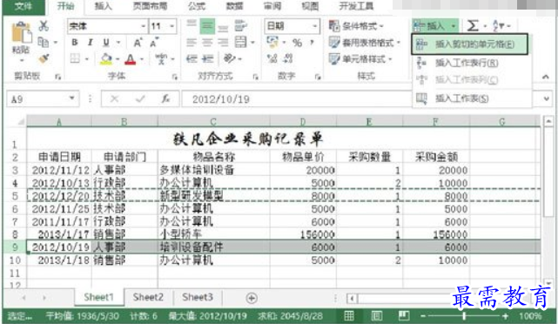Apply comma thousands separator style

click(312, 43)
